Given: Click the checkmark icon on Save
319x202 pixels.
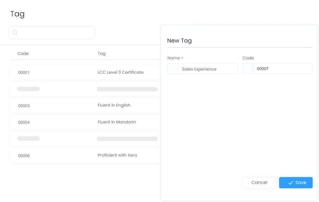Looking at the screenshot, I should tap(291, 183).
